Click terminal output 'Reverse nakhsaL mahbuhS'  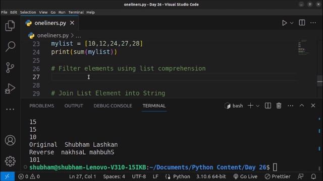click(72, 152)
